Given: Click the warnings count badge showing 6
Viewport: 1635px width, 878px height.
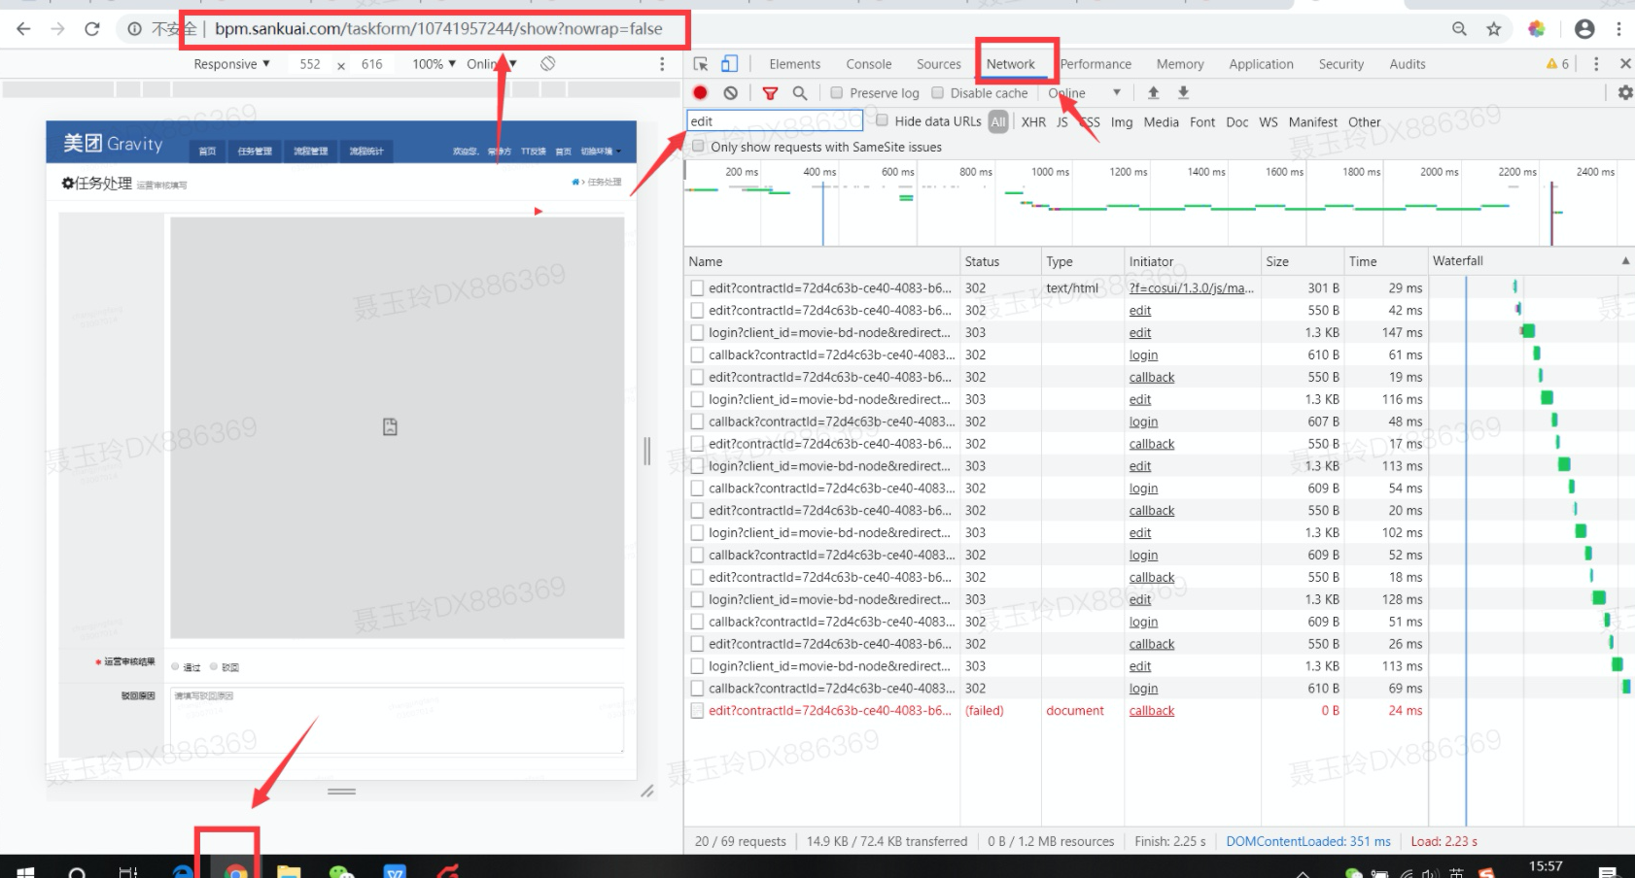Looking at the screenshot, I should pos(1557,64).
